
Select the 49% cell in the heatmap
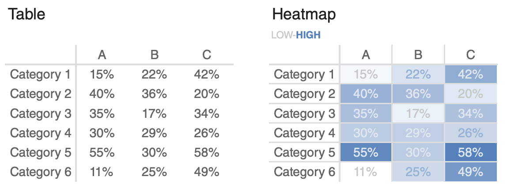(471, 172)
